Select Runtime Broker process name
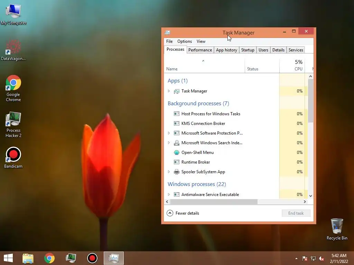Viewport: 354px width, 265px height. 196,162
